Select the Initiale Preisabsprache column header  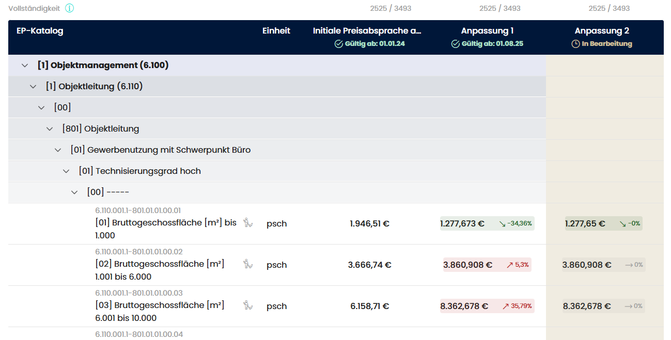pyautogui.click(x=367, y=31)
